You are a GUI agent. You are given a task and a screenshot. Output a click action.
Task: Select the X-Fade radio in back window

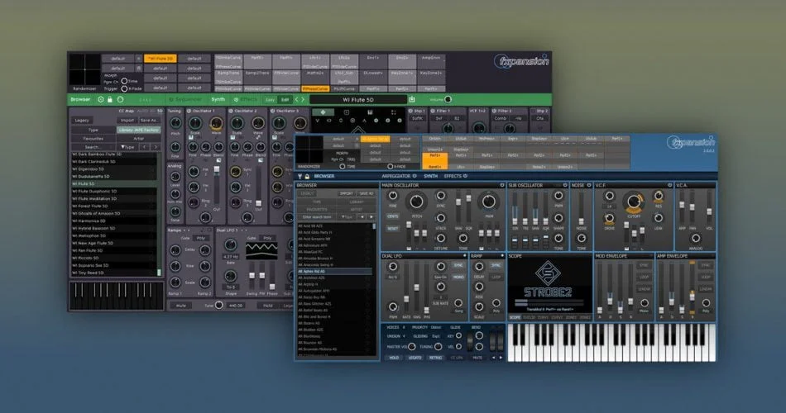[x=124, y=88]
